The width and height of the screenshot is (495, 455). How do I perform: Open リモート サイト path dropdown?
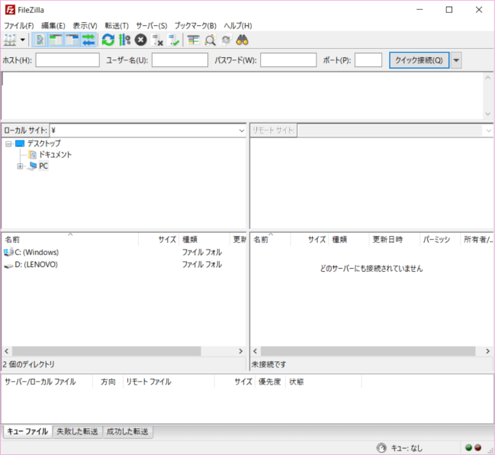click(x=489, y=131)
